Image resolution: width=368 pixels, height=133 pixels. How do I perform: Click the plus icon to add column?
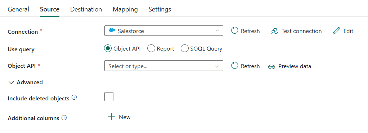click(x=112, y=117)
